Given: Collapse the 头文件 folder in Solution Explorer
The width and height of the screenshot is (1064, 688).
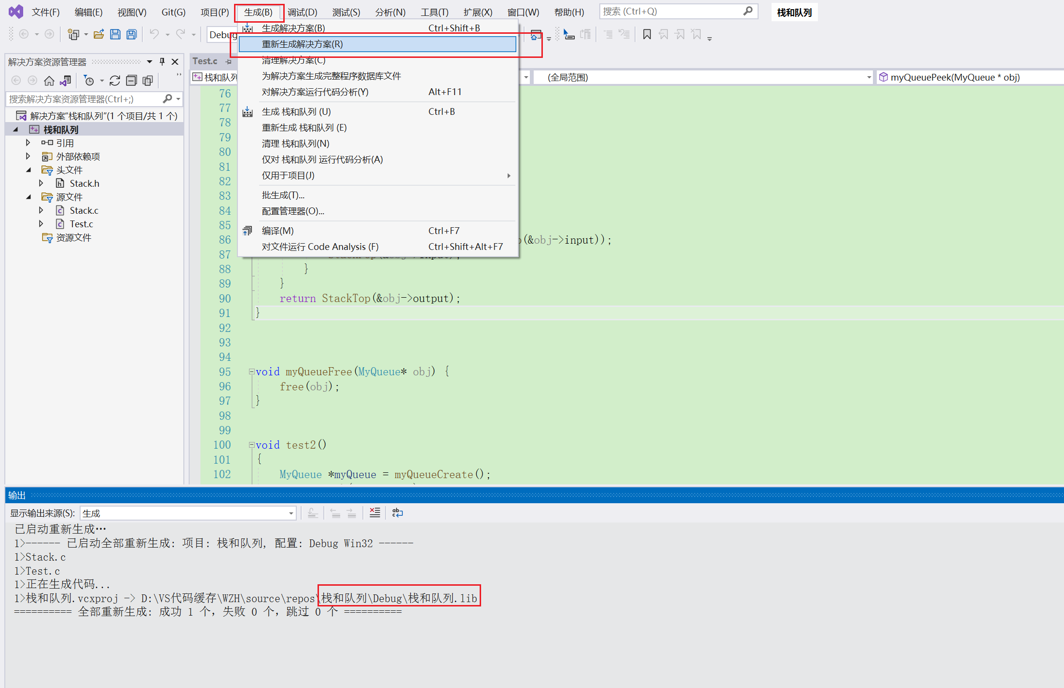Looking at the screenshot, I should click(28, 169).
